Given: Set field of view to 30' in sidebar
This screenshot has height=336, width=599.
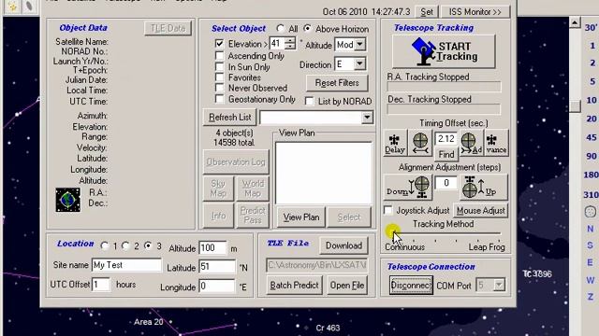Looking at the screenshot, I should (591, 27).
